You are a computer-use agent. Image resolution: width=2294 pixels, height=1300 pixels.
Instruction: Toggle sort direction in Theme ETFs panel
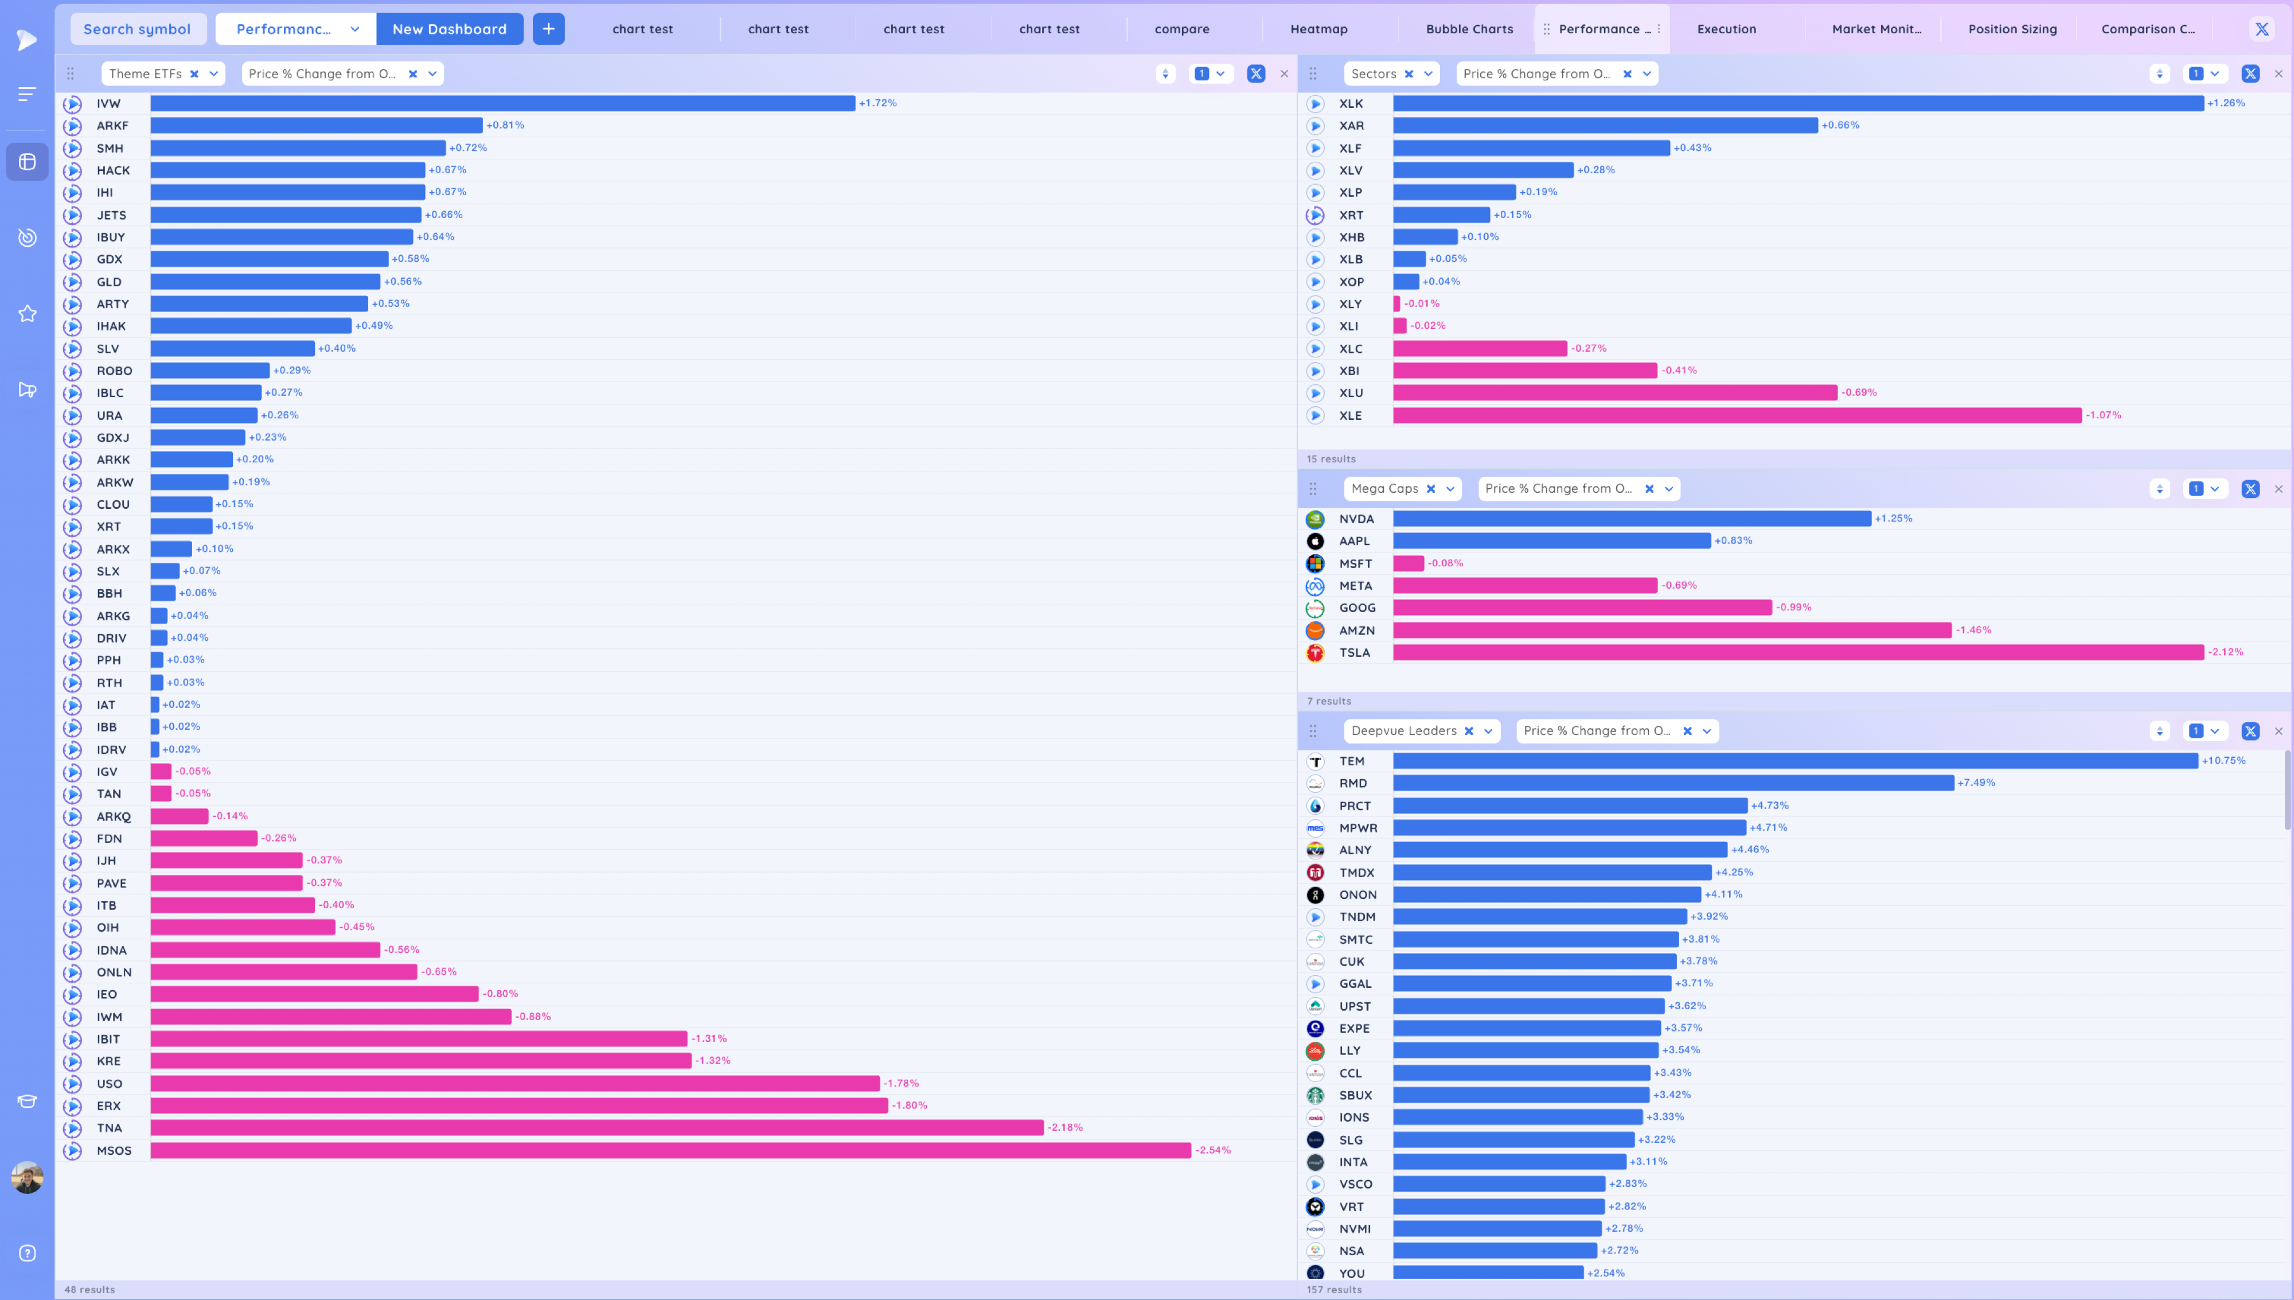[1165, 74]
